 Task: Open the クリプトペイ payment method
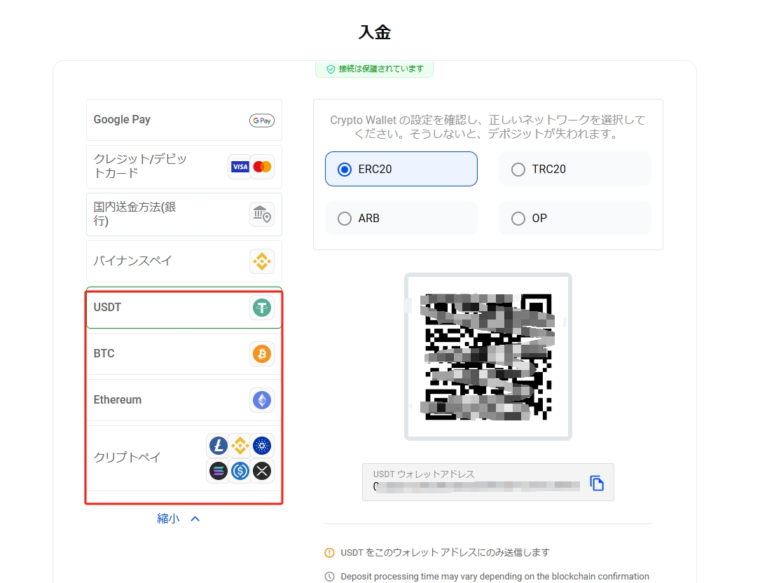pyautogui.click(x=127, y=458)
